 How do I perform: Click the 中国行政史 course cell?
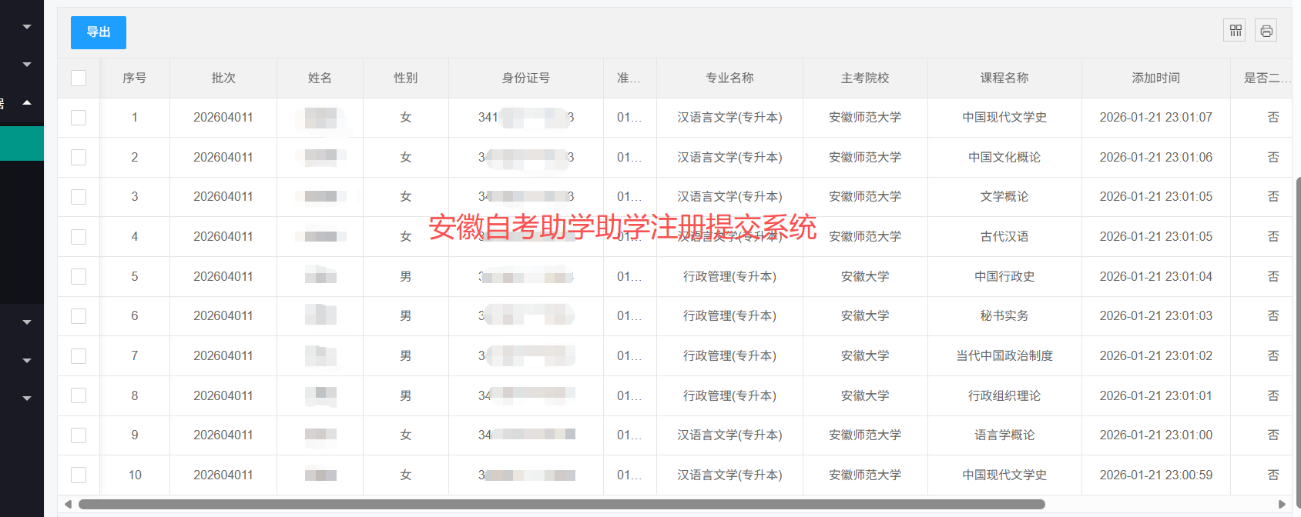1004,276
